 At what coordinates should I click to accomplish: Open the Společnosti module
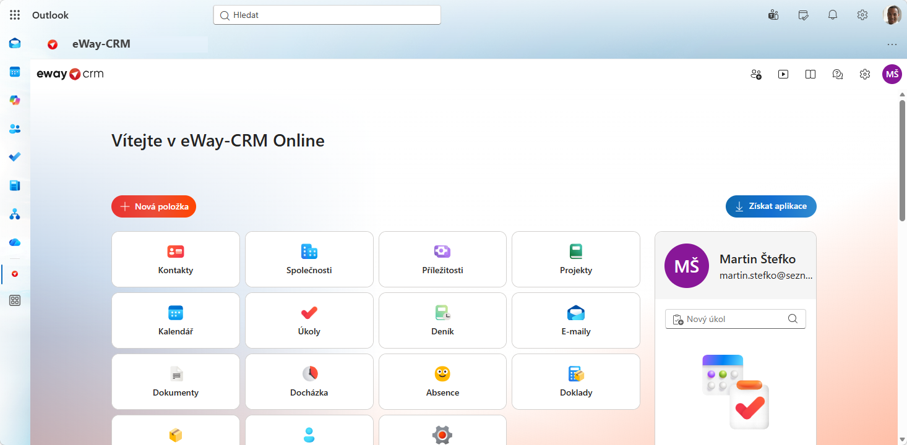pos(309,260)
